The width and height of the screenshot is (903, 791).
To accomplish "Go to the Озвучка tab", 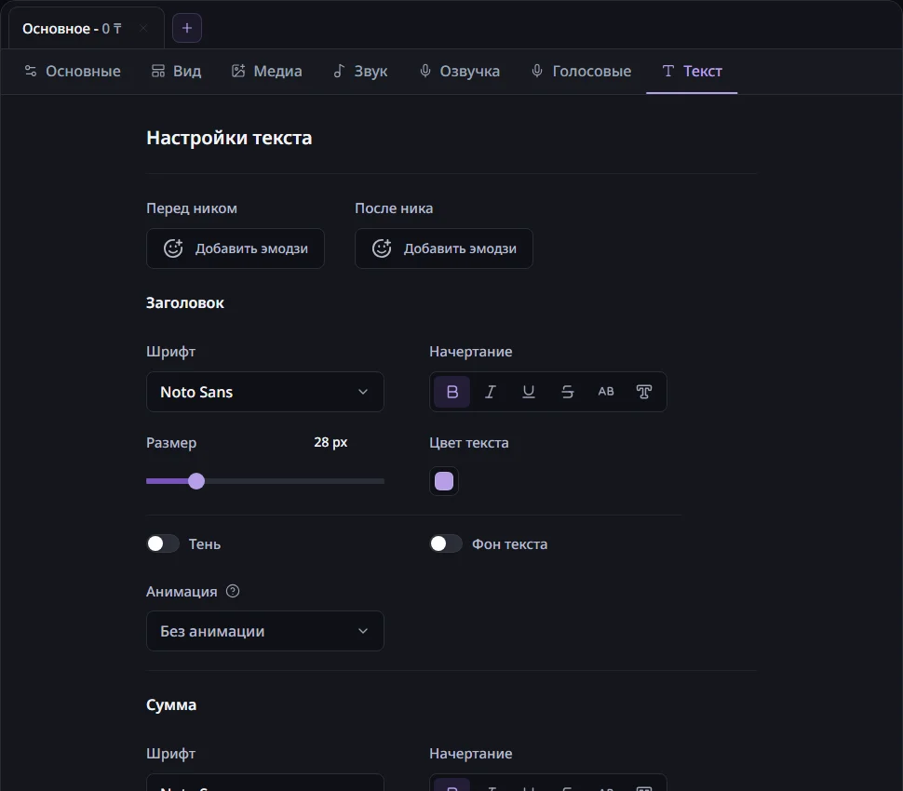I will [460, 72].
